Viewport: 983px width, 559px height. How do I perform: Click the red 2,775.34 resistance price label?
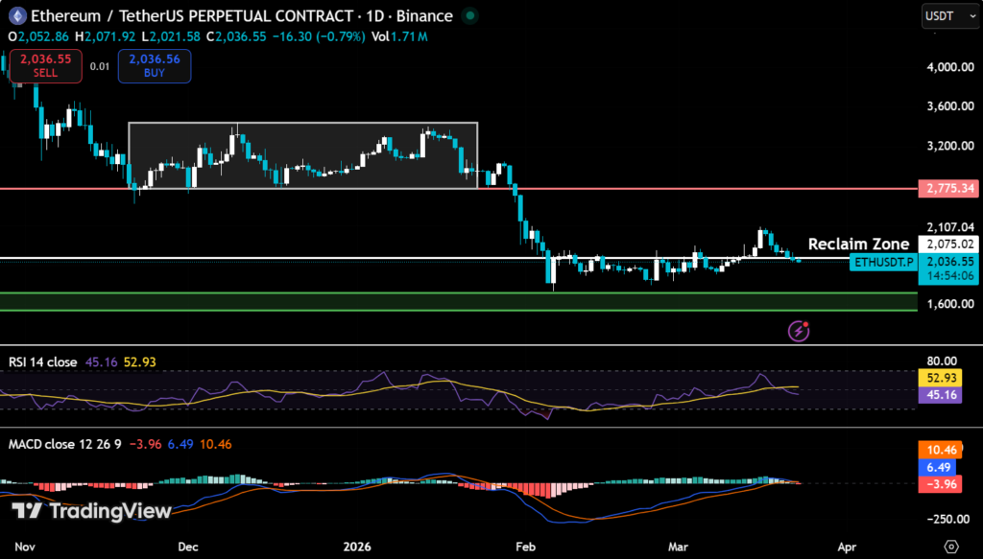[947, 188]
